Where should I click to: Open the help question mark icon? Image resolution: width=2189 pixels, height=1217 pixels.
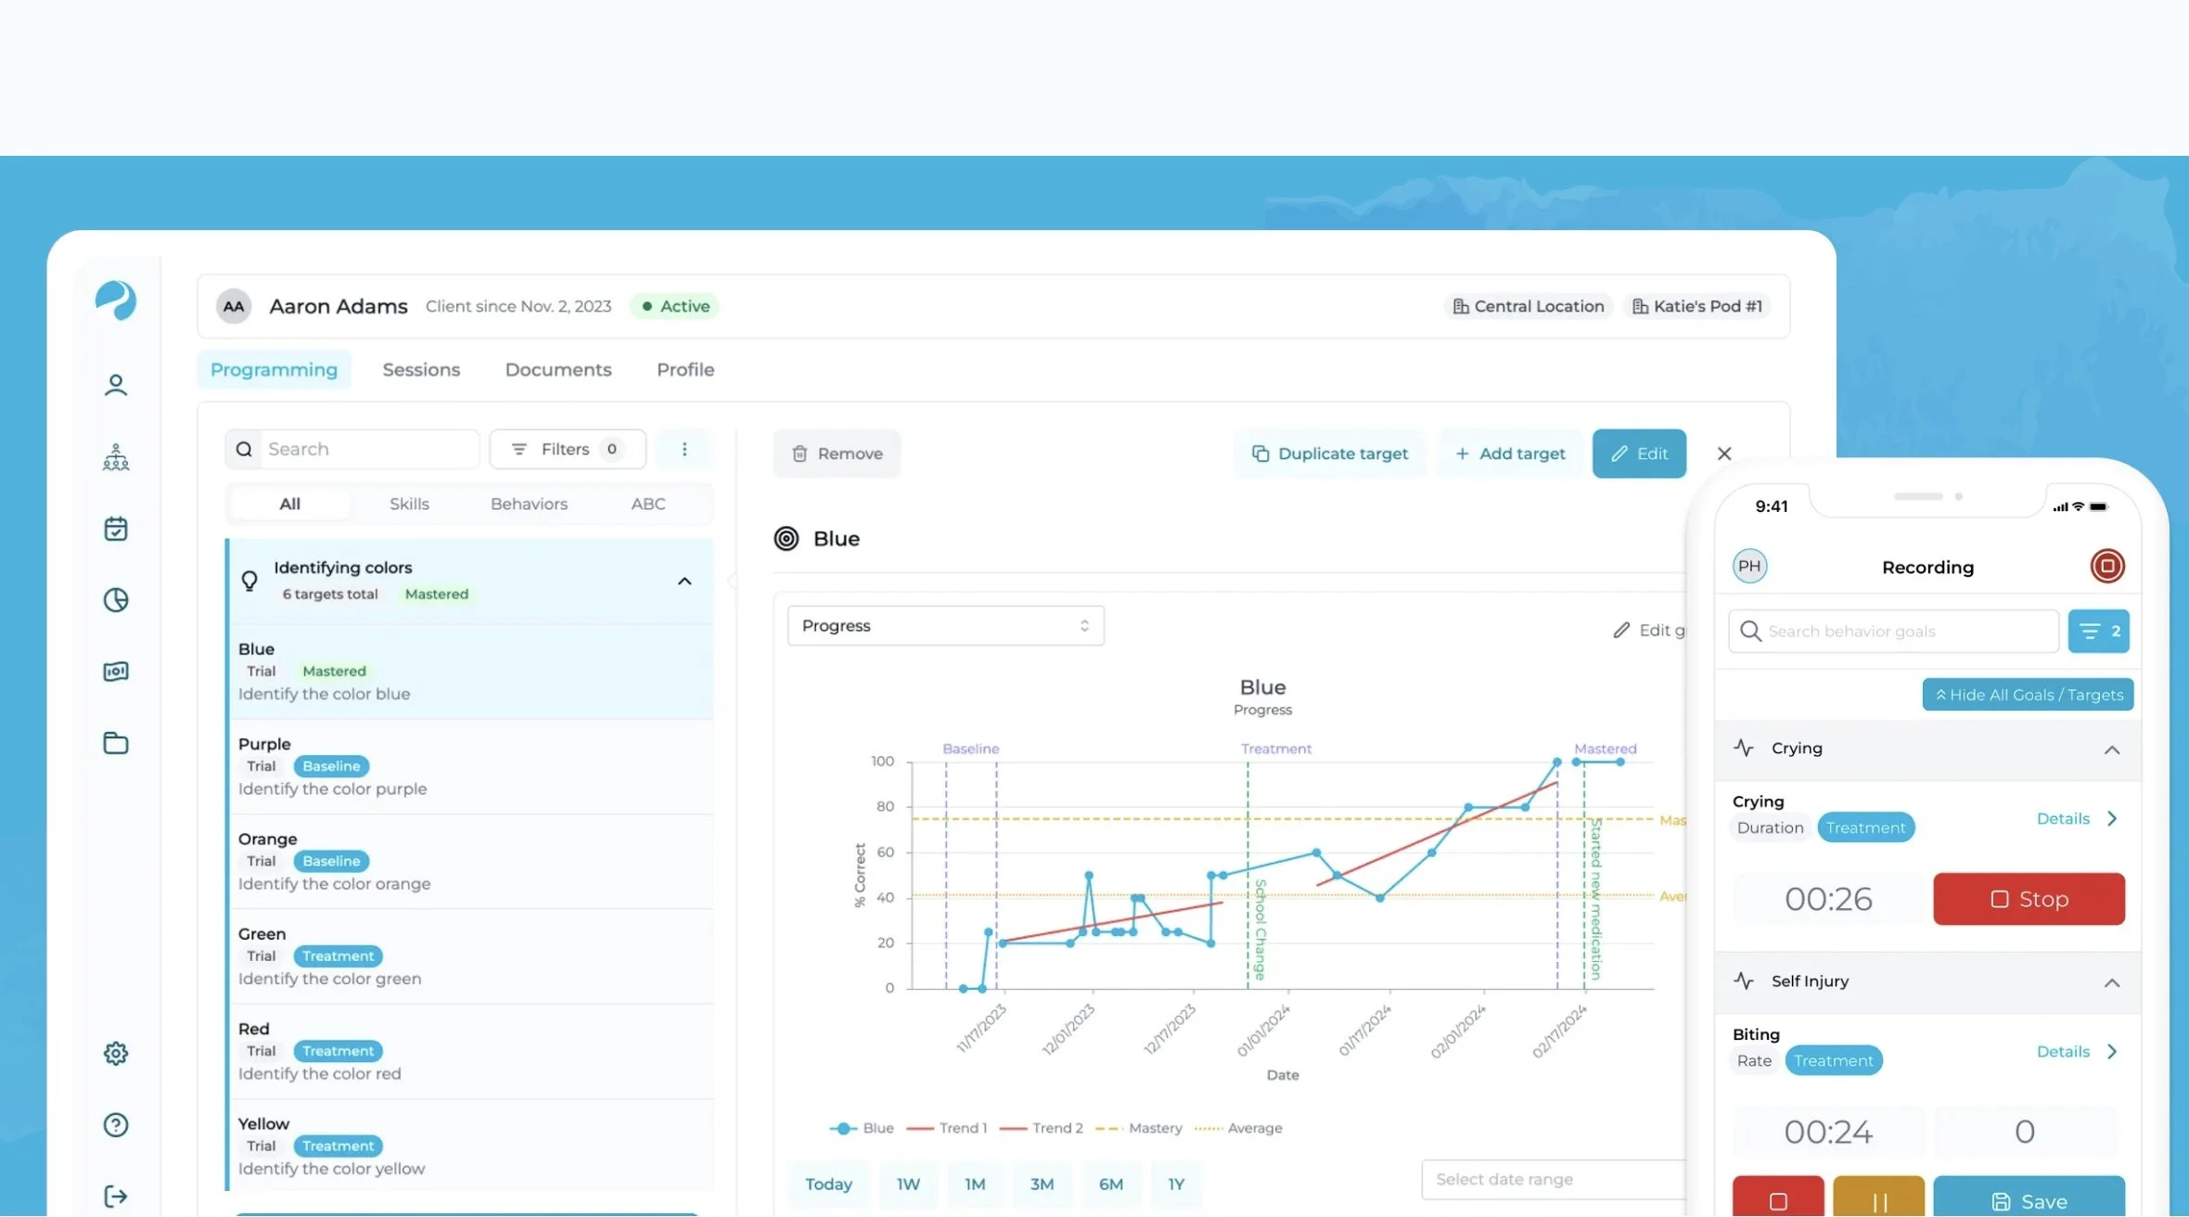click(x=116, y=1125)
